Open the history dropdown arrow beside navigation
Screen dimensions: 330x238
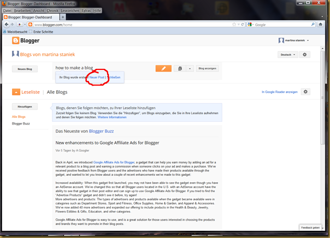point(25,25)
